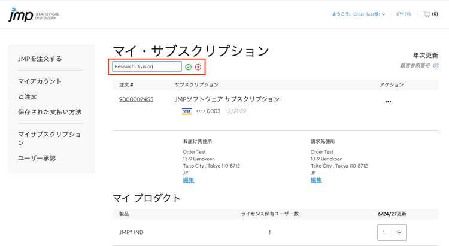Confirm name with green checkmark icon
Screen dimensions: 449x246
[x=188, y=67]
